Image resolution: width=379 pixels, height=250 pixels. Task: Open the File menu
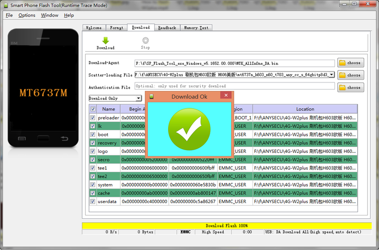click(9, 15)
